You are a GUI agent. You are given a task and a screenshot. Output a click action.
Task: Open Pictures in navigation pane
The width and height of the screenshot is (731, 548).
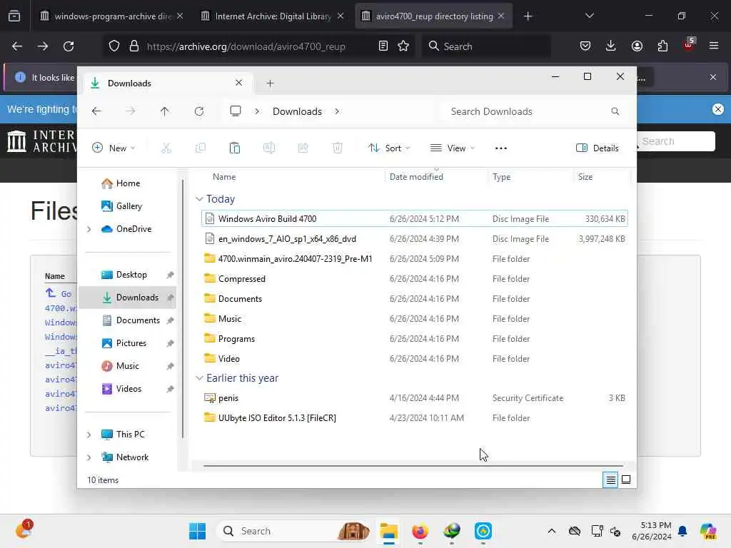coord(131,343)
